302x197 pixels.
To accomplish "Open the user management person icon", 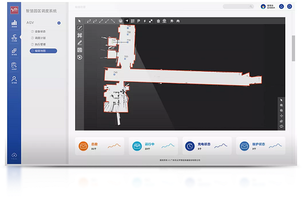I will 14,79.
